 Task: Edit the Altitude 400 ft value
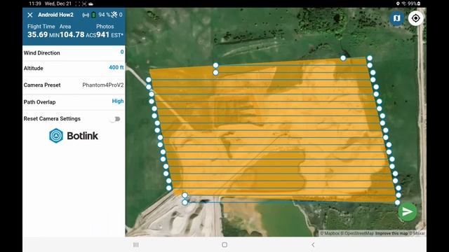point(116,67)
